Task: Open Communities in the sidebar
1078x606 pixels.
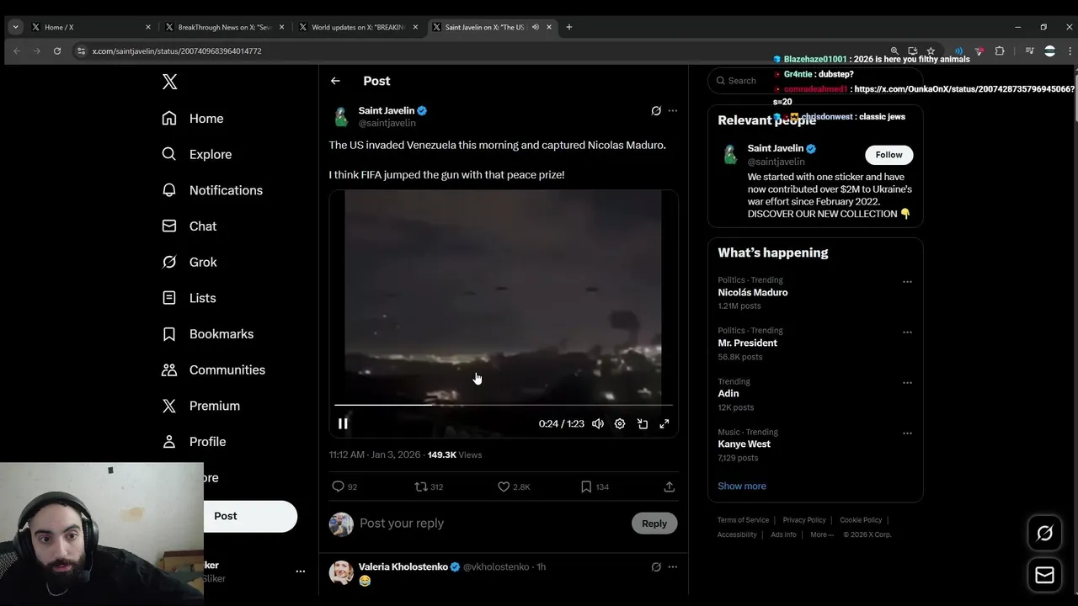Action: [x=213, y=369]
